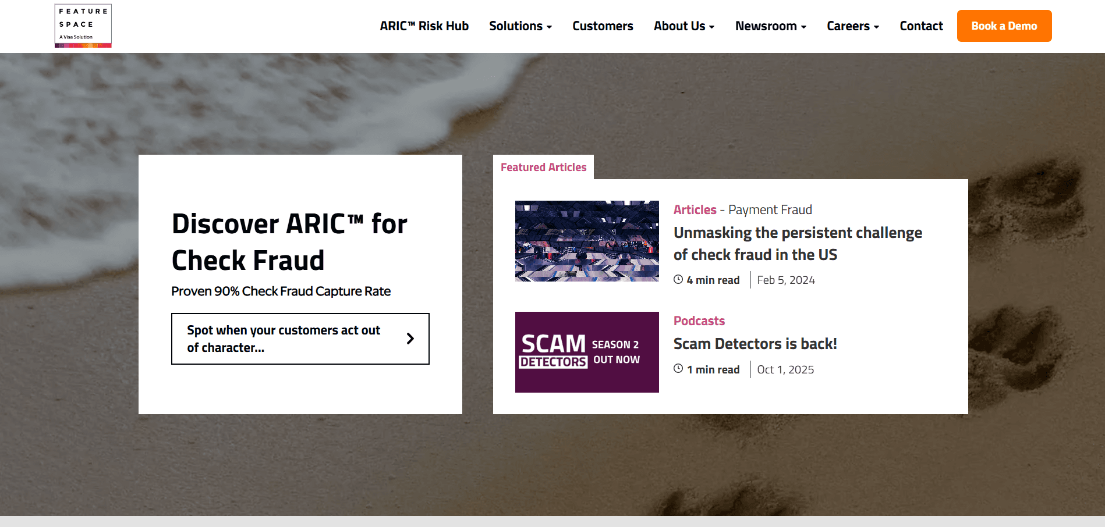Click the 'Feb 5, 2024' date

(786, 280)
